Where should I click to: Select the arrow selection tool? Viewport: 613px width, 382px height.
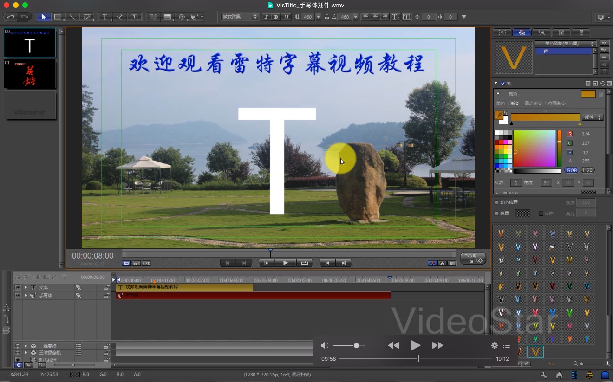44,17
